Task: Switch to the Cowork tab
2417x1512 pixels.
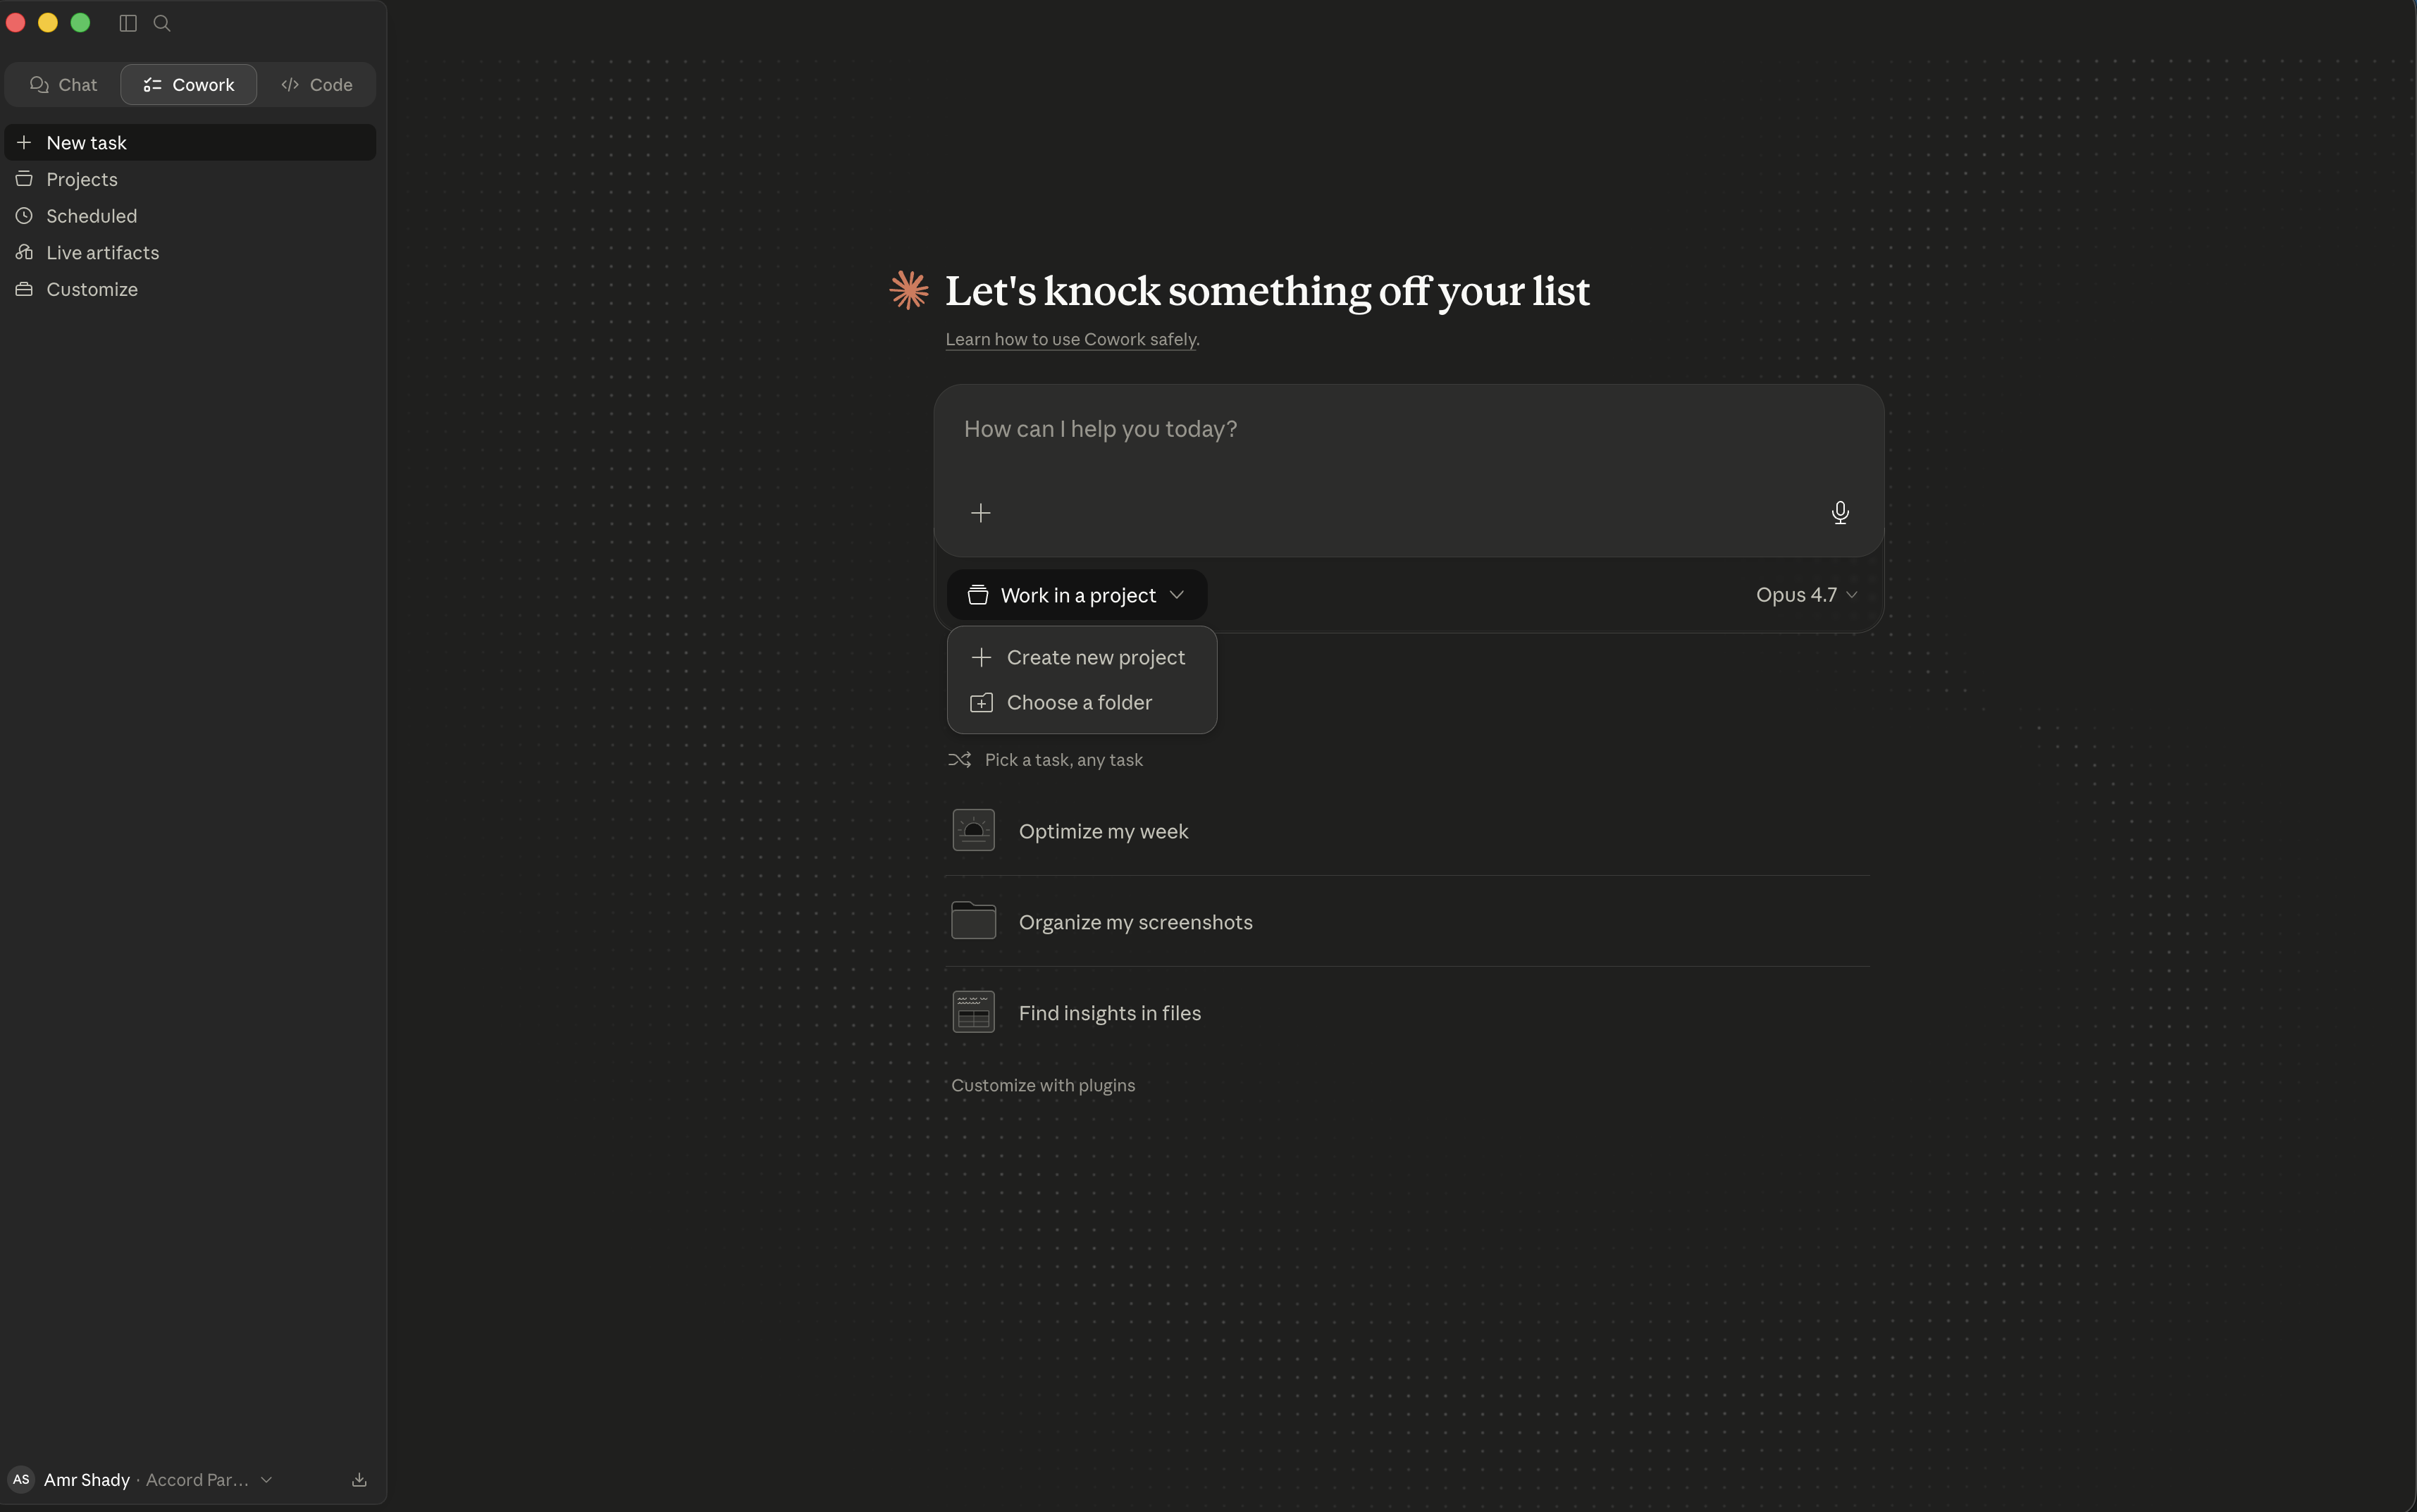Action: (189, 85)
